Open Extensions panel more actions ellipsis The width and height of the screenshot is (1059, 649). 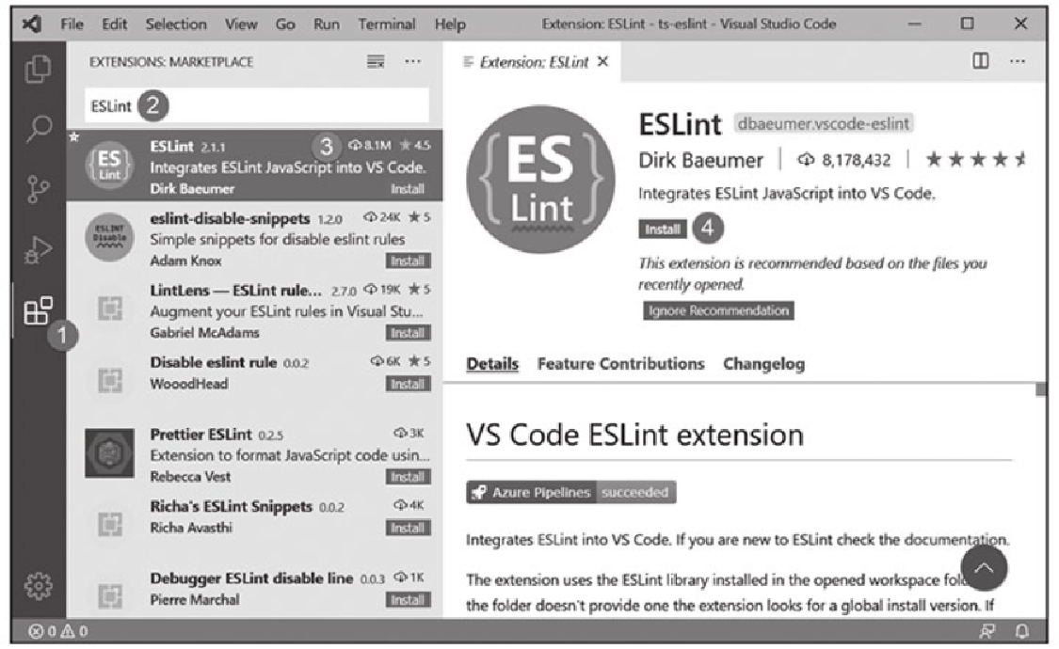(x=412, y=61)
